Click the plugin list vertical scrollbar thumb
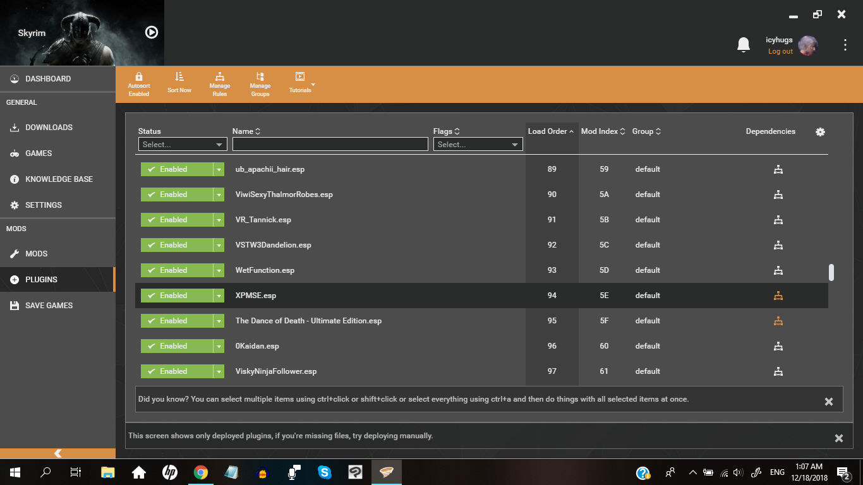 (831, 272)
